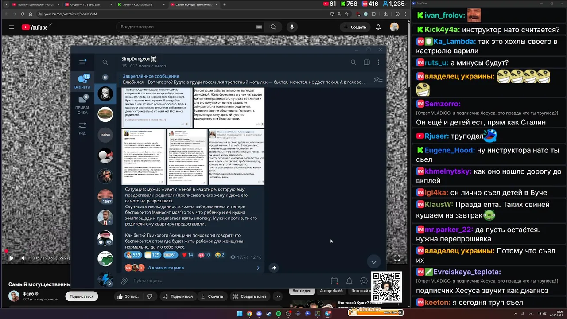The image size is (567, 319).
Task: Click the 129 reaction on the post
Action: 153,255
